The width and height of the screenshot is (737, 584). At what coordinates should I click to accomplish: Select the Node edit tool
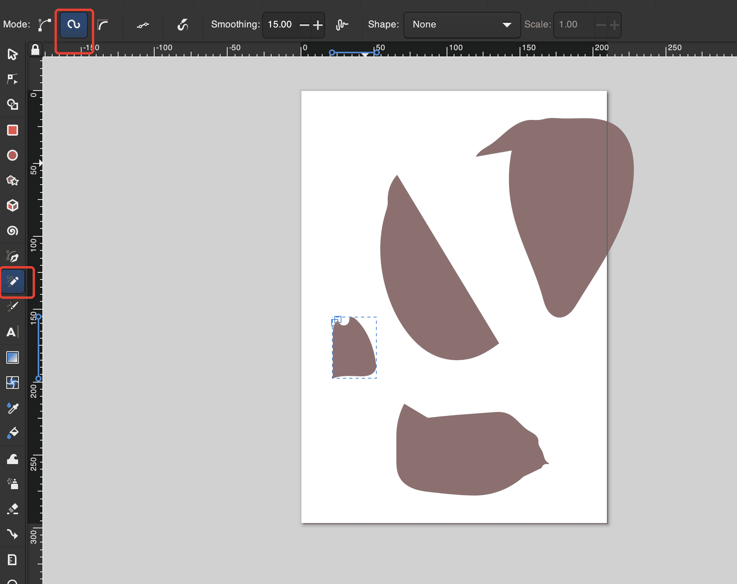click(13, 79)
